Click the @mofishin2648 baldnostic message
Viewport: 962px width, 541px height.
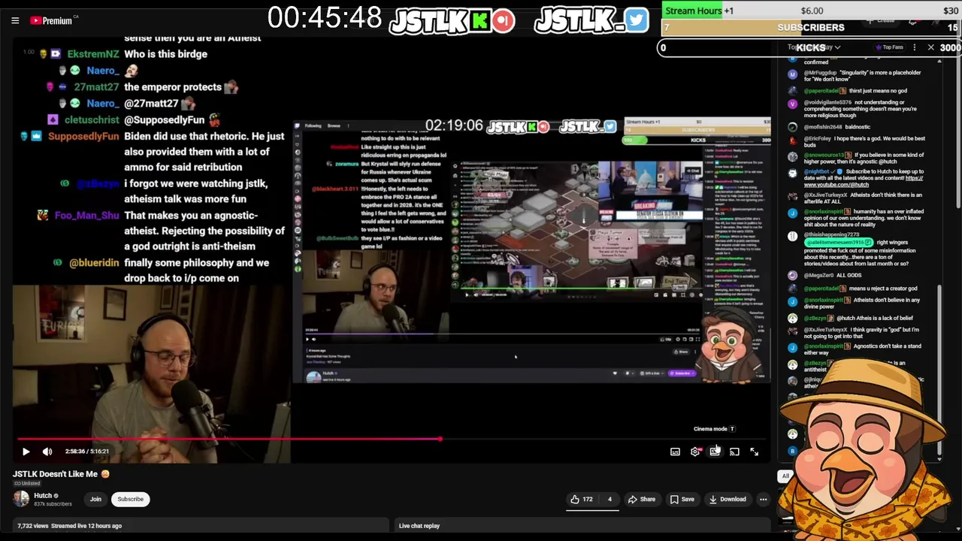[x=837, y=127]
